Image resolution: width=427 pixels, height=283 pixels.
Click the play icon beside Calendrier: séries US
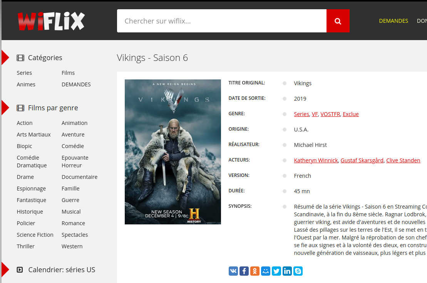pyautogui.click(x=20, y=270)
